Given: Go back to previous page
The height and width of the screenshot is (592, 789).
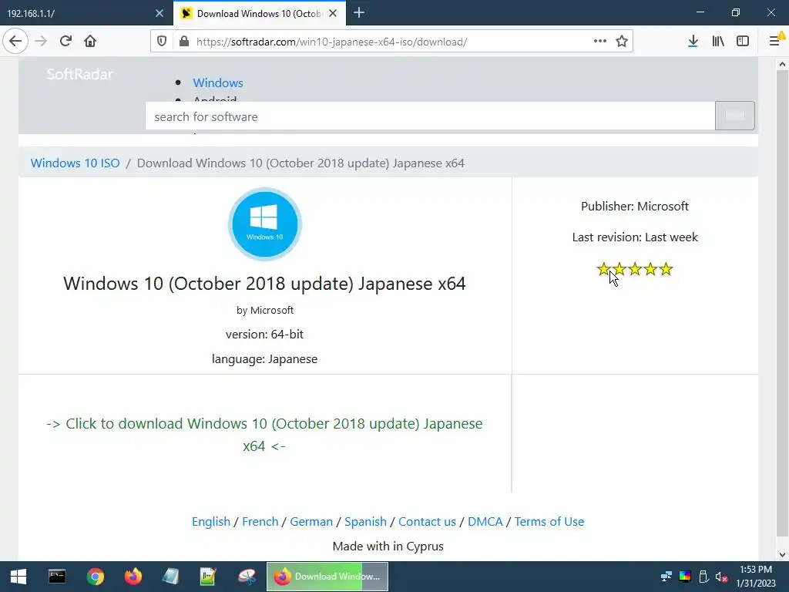Looking at the screenshot, I should click(x=15, y=42).
